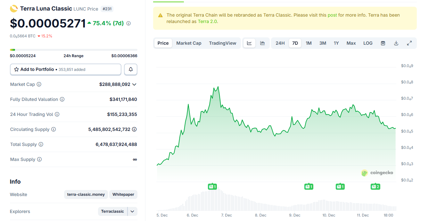Open the calendar date range picker

coord(383,43)
